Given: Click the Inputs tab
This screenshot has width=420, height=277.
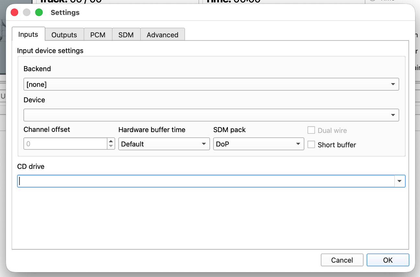Looking at the screenshot, I should tap(28, 34).
